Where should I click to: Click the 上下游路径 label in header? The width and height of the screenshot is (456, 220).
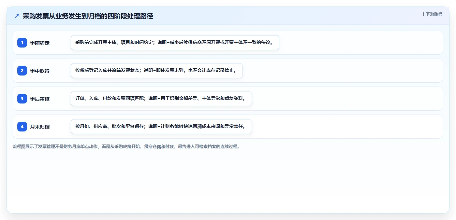pyautogui.click(x=432, y=14)
